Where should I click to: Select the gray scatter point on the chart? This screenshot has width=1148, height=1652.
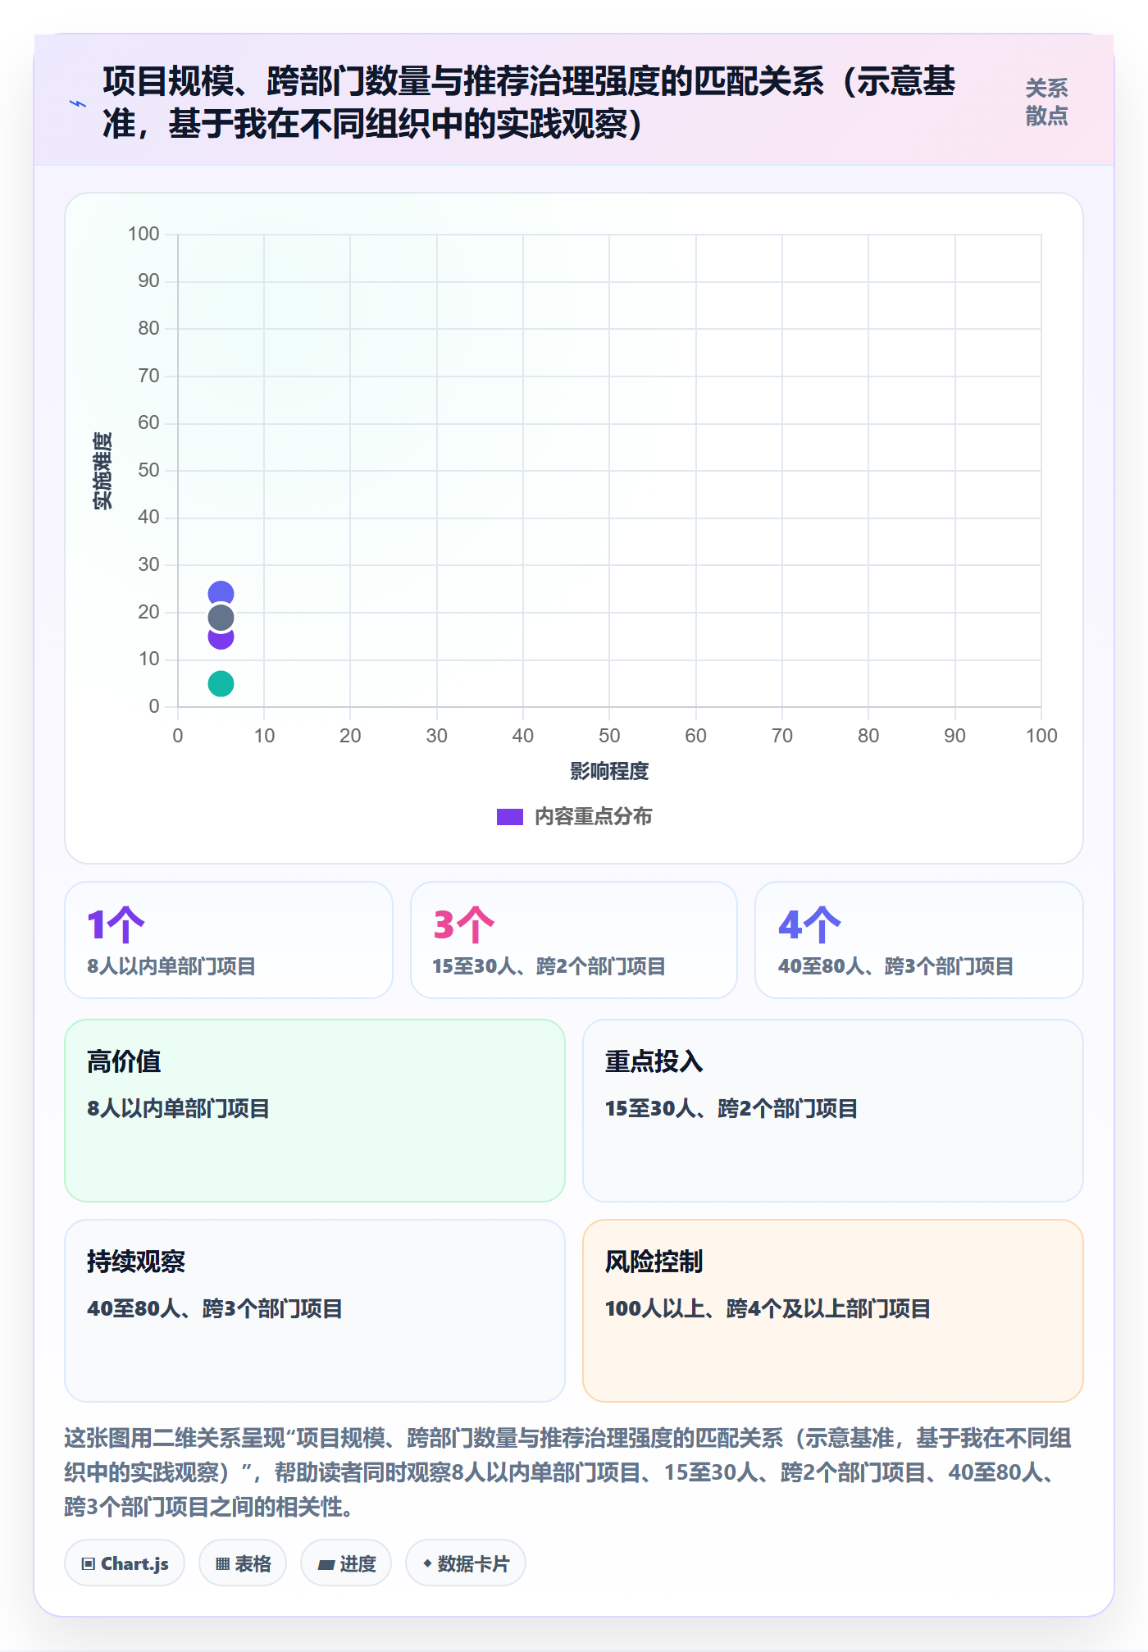(x=221, y=618)
